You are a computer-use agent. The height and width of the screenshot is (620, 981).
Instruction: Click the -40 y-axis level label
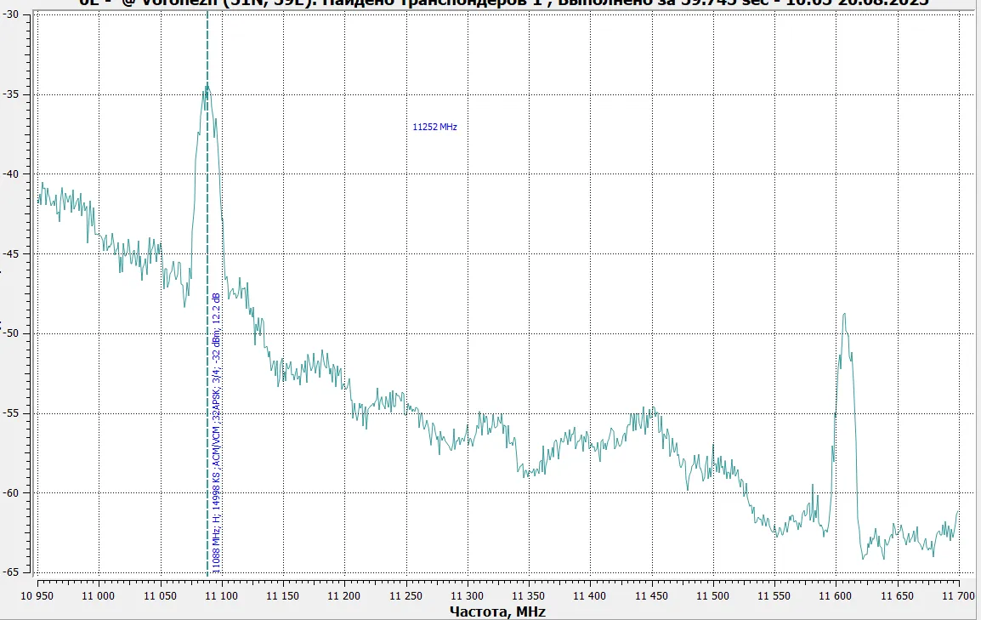click(14, 174)
